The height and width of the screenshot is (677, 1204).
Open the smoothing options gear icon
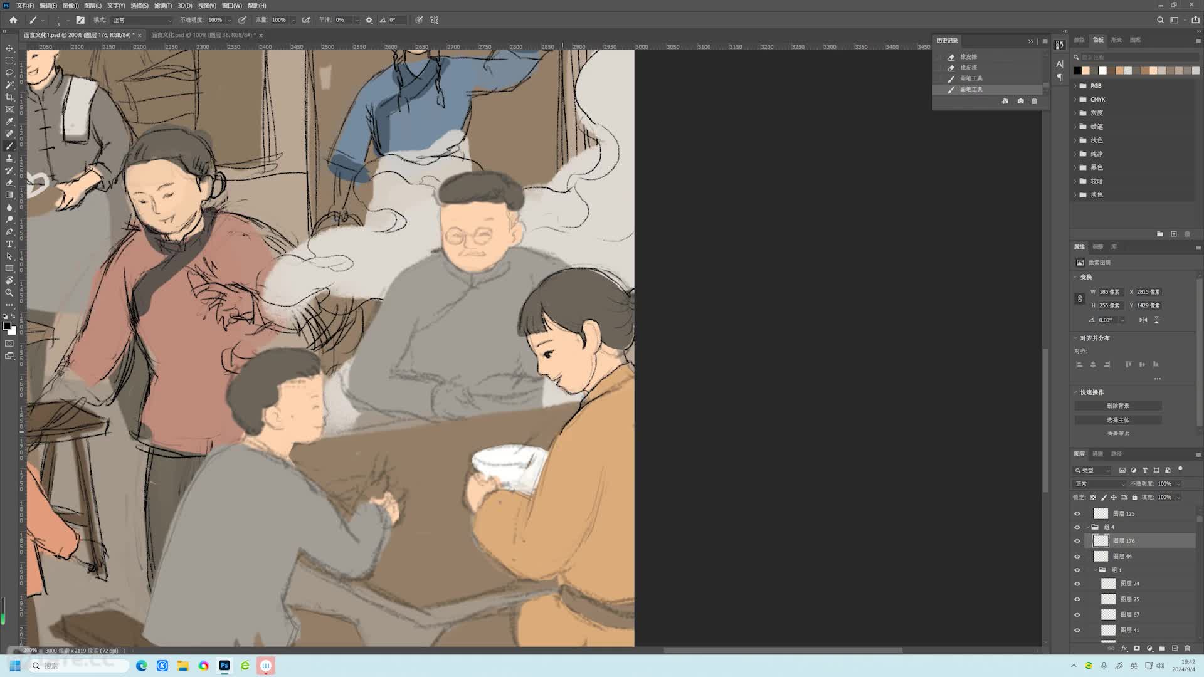[x=369, y=20]
